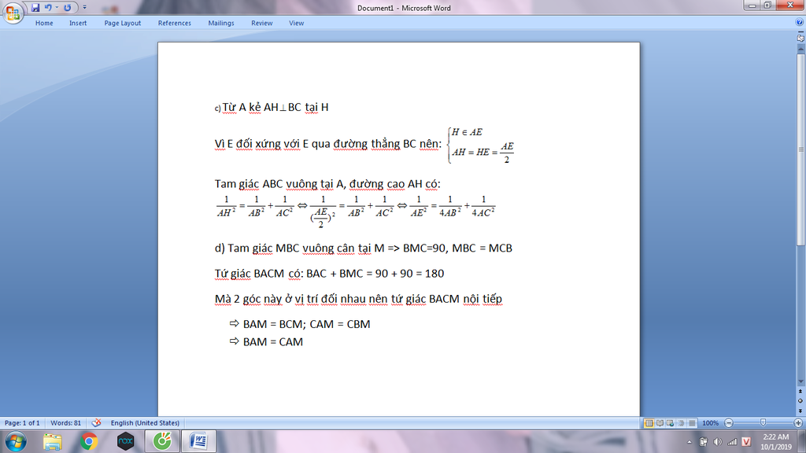The height and width of the screenshot is (453, 806).
Task: Switch to the Insert tab
Action: (78, 23)
